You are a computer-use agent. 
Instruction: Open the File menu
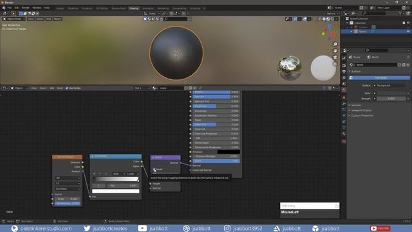coord(10,8)
